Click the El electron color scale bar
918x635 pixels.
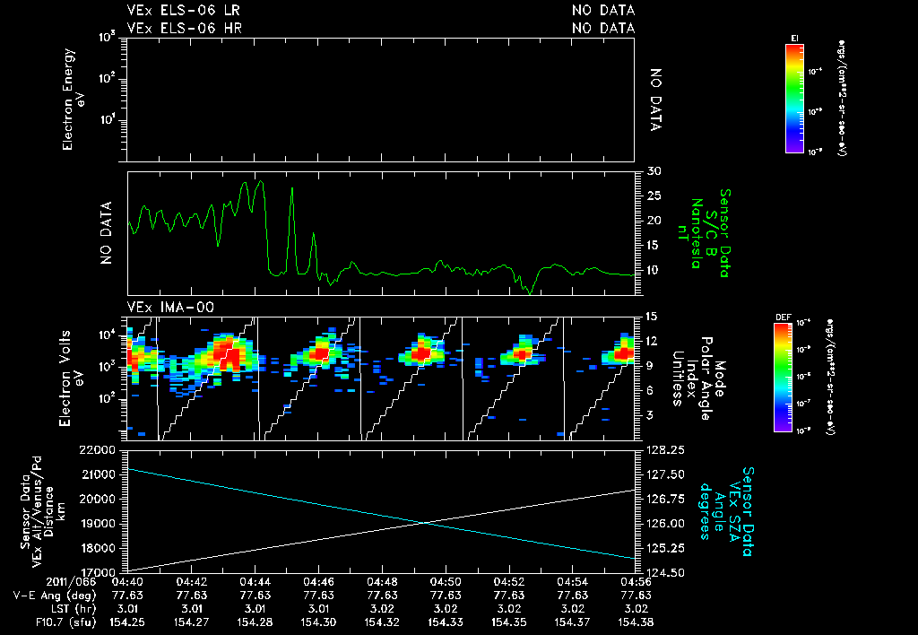tap(794, 99)
